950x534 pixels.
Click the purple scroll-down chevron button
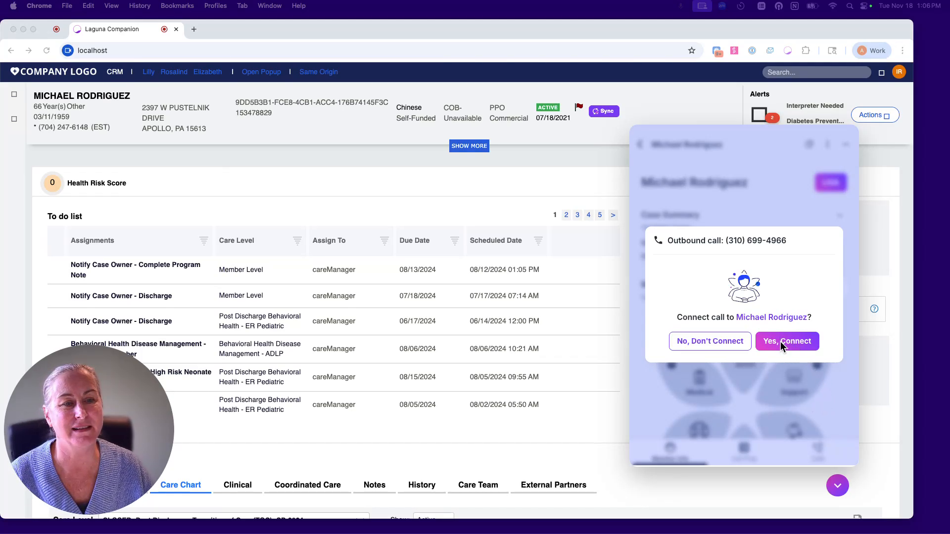[x=837, y=485]
